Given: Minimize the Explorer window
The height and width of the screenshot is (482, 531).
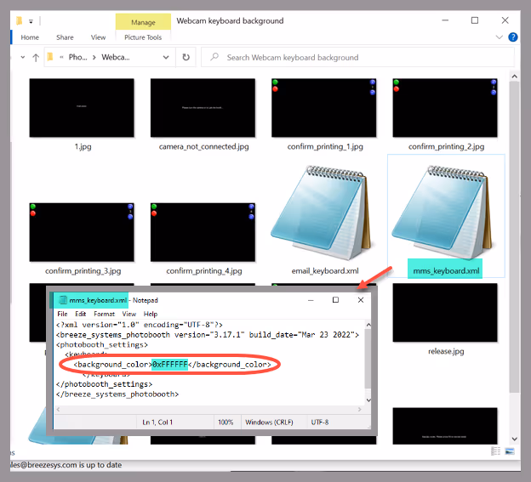Looking at the screenshot, I should coord(445,20).
